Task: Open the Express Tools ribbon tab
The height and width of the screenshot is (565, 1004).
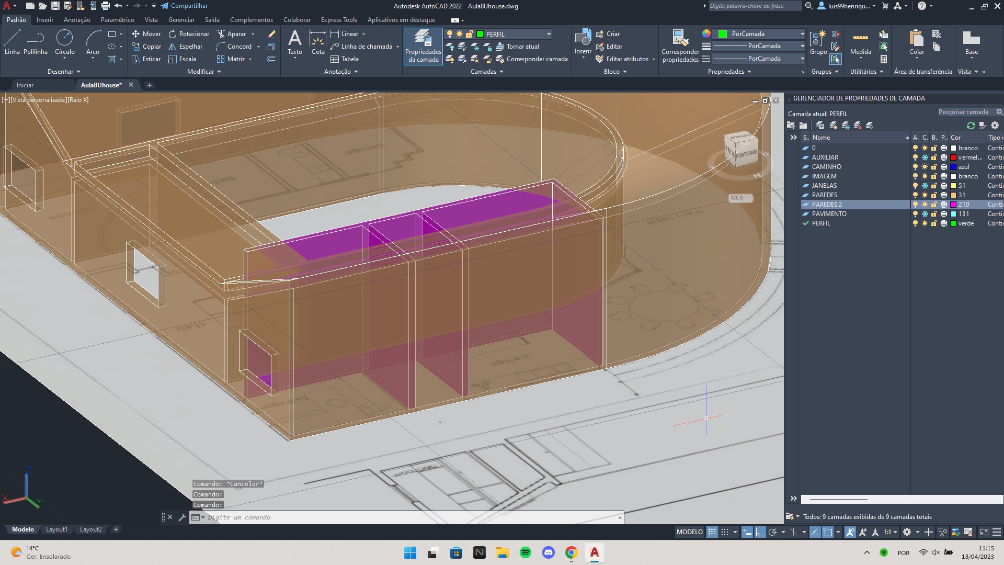Action: pyautogui.click(x=339, y=20)
